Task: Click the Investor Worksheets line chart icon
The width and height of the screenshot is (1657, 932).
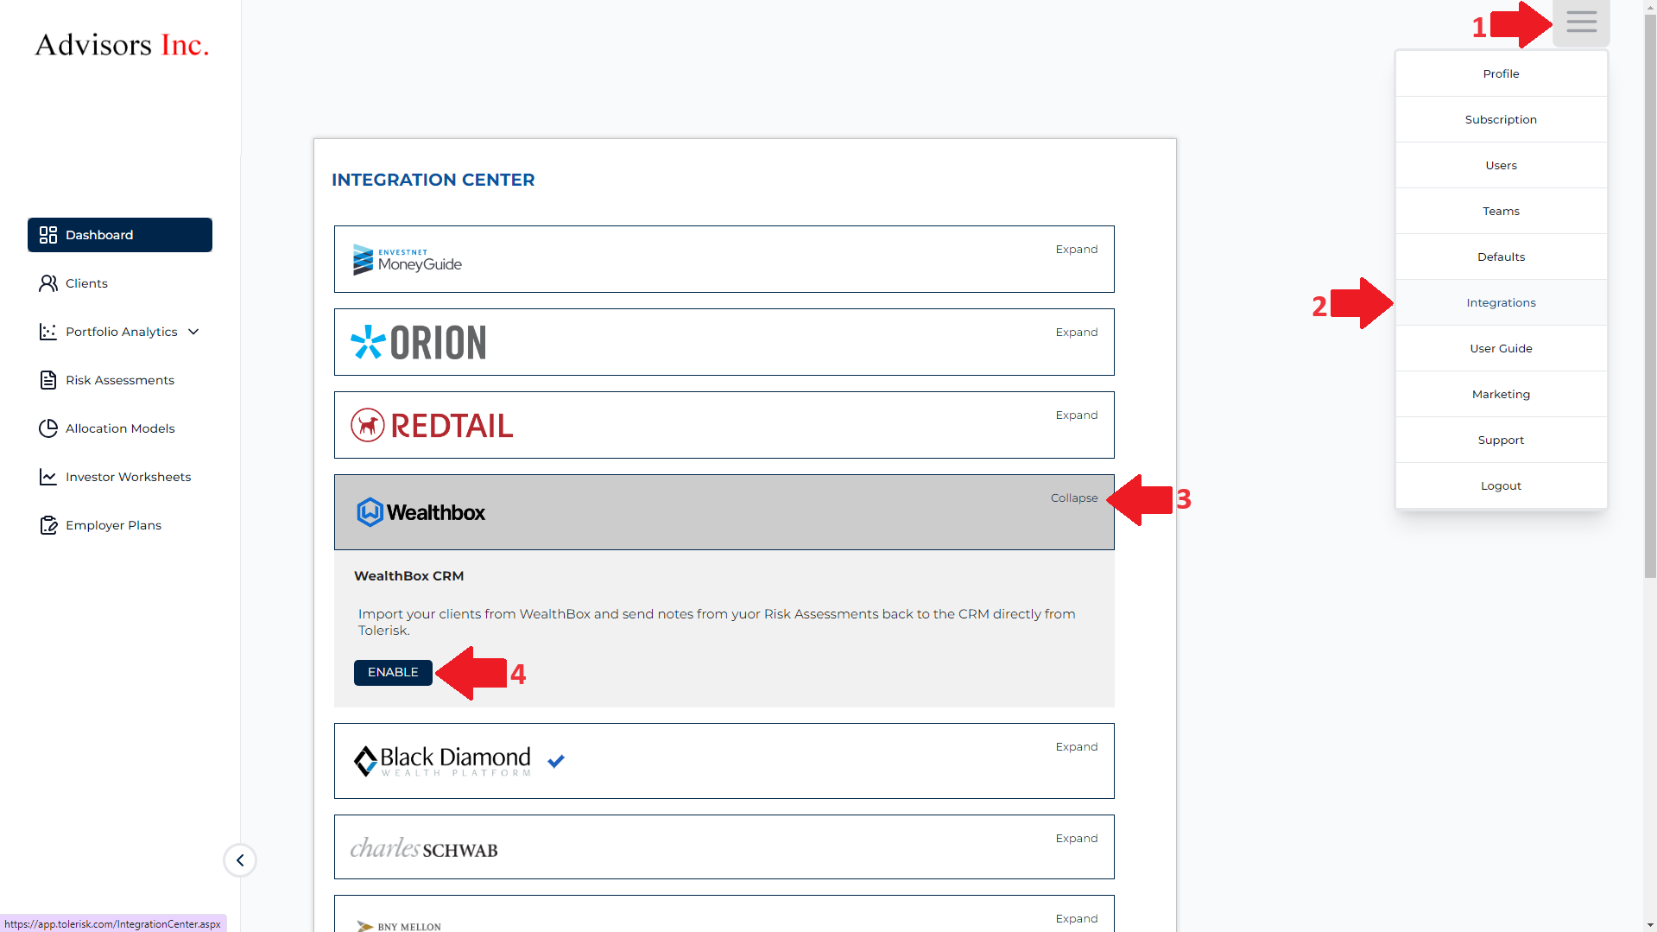Action: coord(48,477)
